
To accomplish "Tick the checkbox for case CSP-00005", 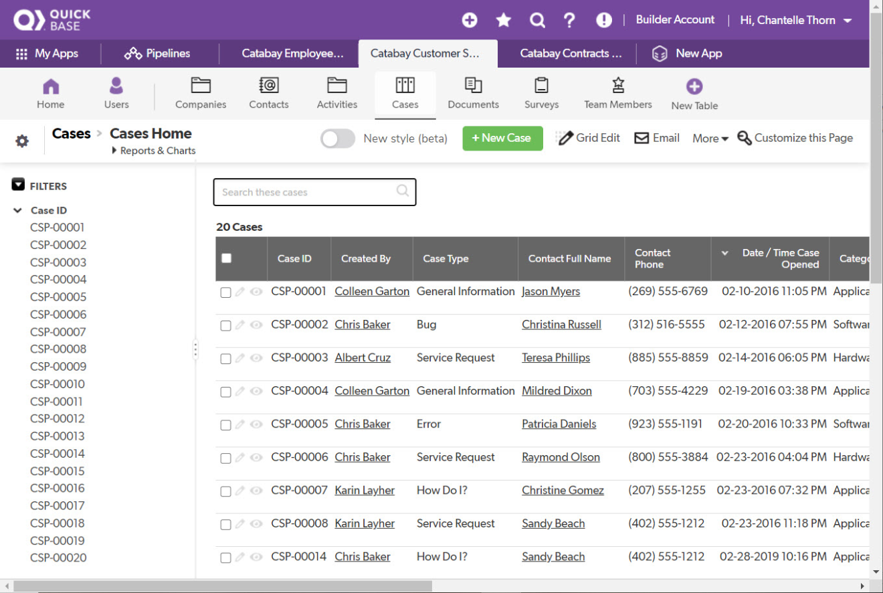I will click(x=225, y=425).
